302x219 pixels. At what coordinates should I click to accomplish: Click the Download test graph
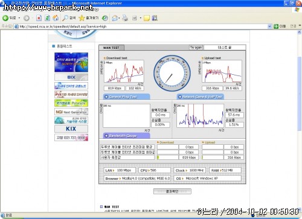pyautogui.click(x=124, y=71)
